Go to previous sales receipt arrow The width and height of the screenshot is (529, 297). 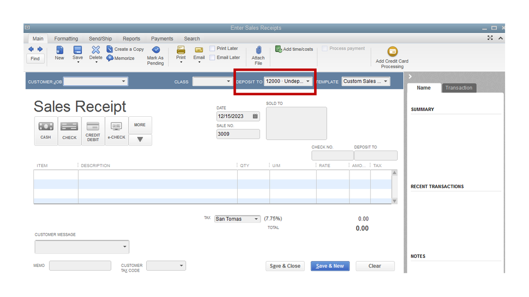click(x=31, y=49)
